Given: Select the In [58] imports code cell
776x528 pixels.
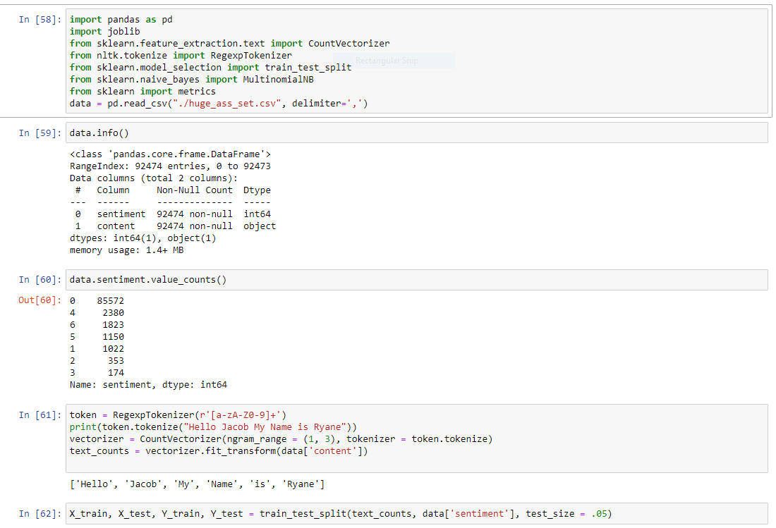Looking at the screenshot, I should 417,61.
